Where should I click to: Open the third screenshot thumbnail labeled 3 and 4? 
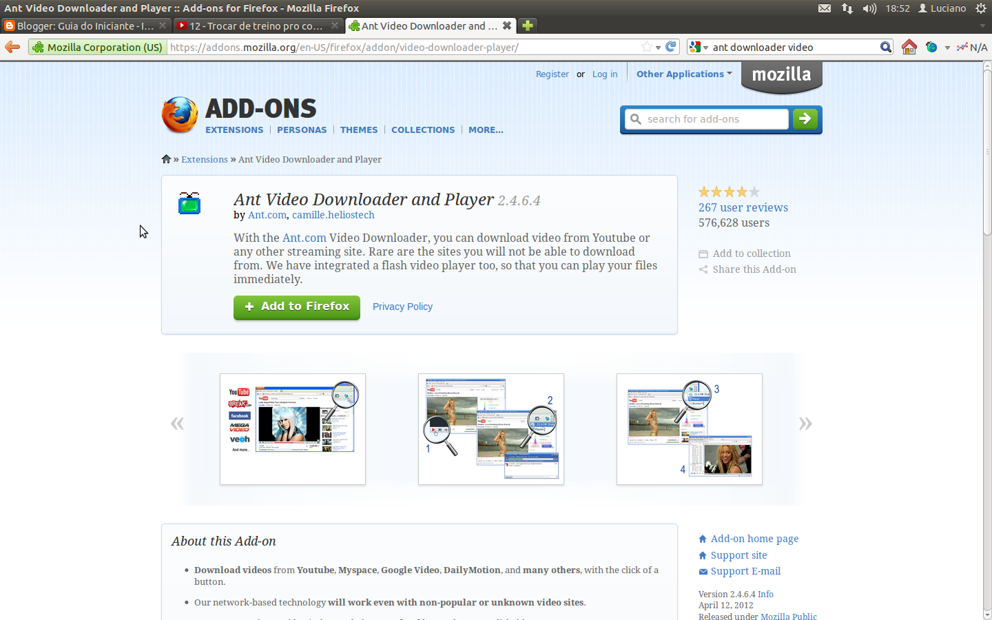[690, 429]
